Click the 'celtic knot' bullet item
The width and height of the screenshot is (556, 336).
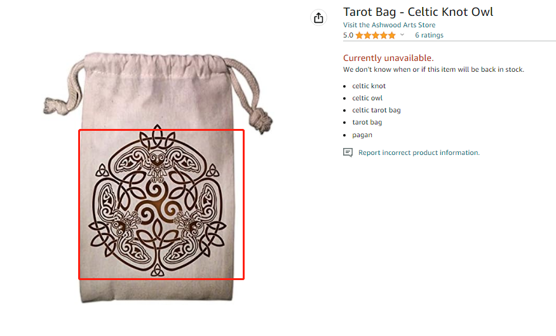click(x=369, y=86)
